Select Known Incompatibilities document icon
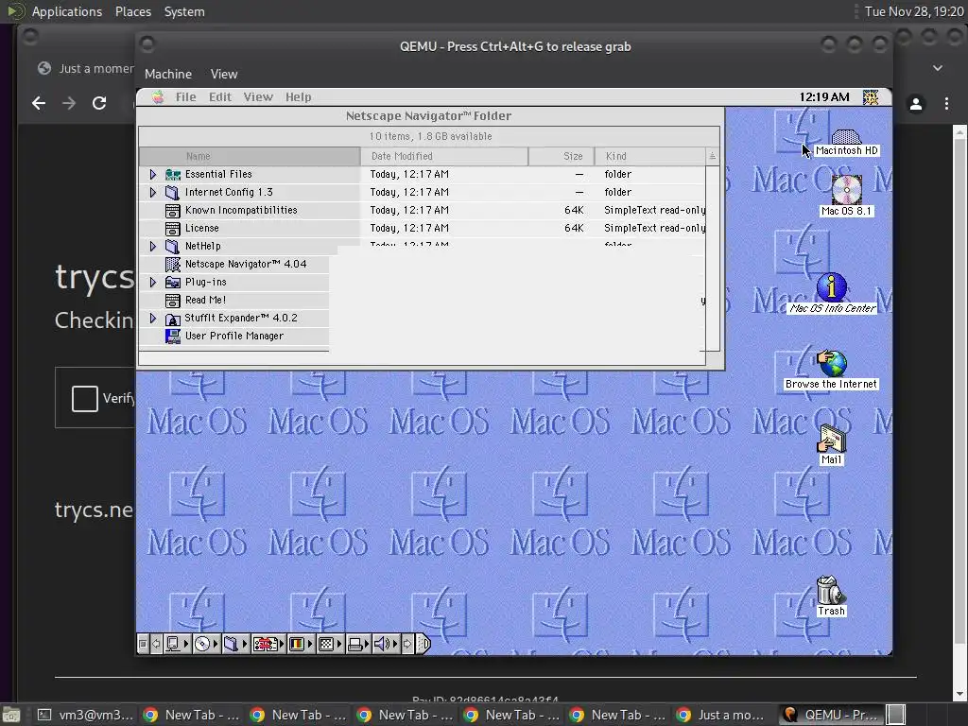968x726 pixels. point(173,211)
